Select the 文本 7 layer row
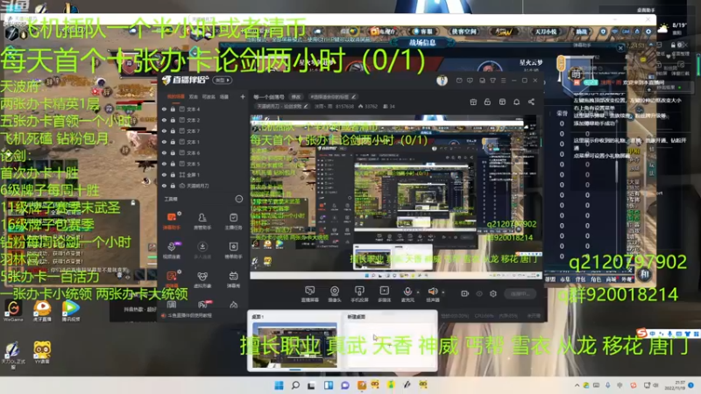The image size is (701, 394). tap(202, 130)
